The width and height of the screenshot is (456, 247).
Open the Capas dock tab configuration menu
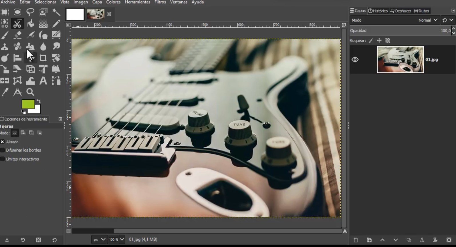453,11
